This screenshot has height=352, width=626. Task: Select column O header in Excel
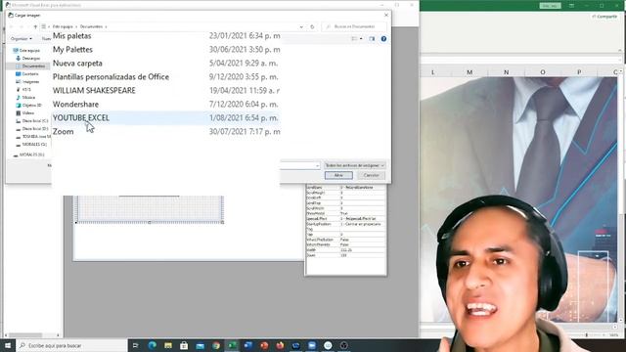click(x=543, y=72)
